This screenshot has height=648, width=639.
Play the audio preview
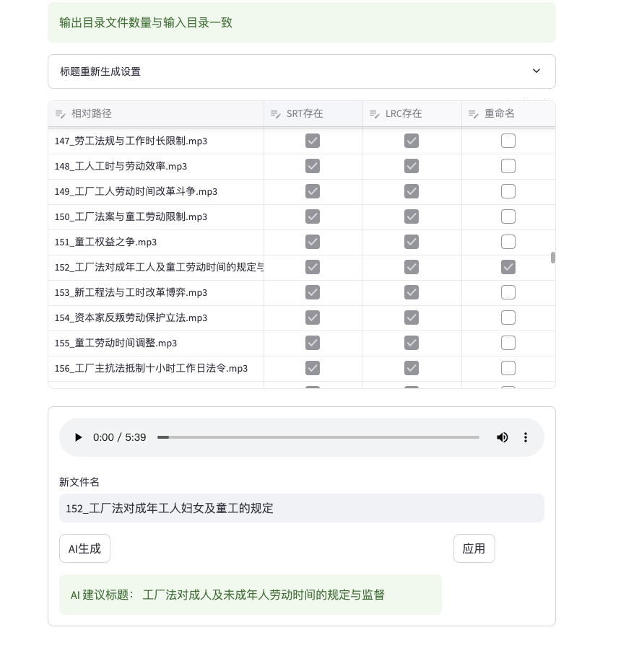click(x=78, y=437)
